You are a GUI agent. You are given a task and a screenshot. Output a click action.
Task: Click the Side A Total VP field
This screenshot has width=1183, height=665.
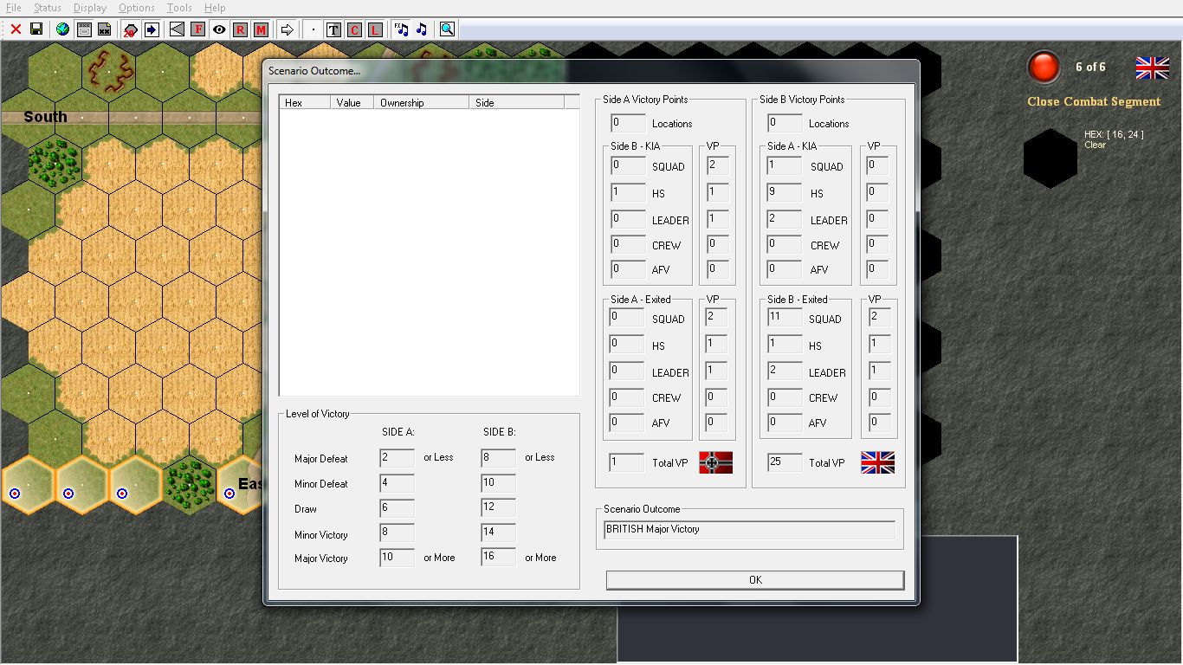[x=627, y=462]
